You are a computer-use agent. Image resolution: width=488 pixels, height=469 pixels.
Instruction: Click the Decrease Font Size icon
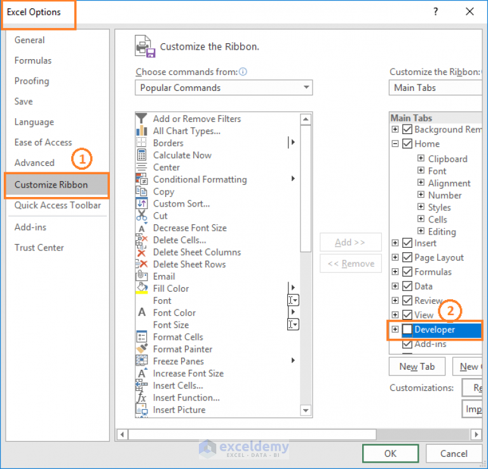[x=142, y=228]
